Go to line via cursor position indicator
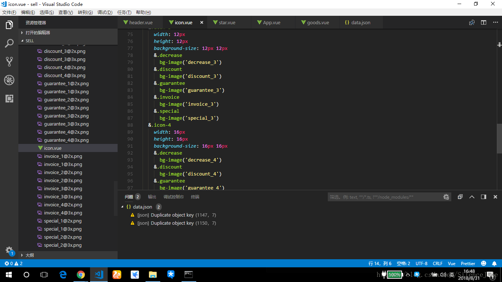 point(380,264)
